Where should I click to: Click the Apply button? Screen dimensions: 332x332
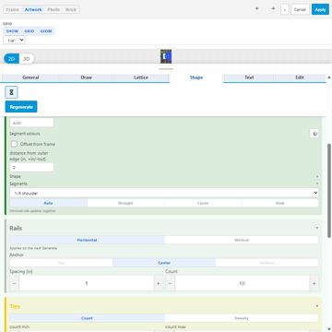tap(320, 9)
